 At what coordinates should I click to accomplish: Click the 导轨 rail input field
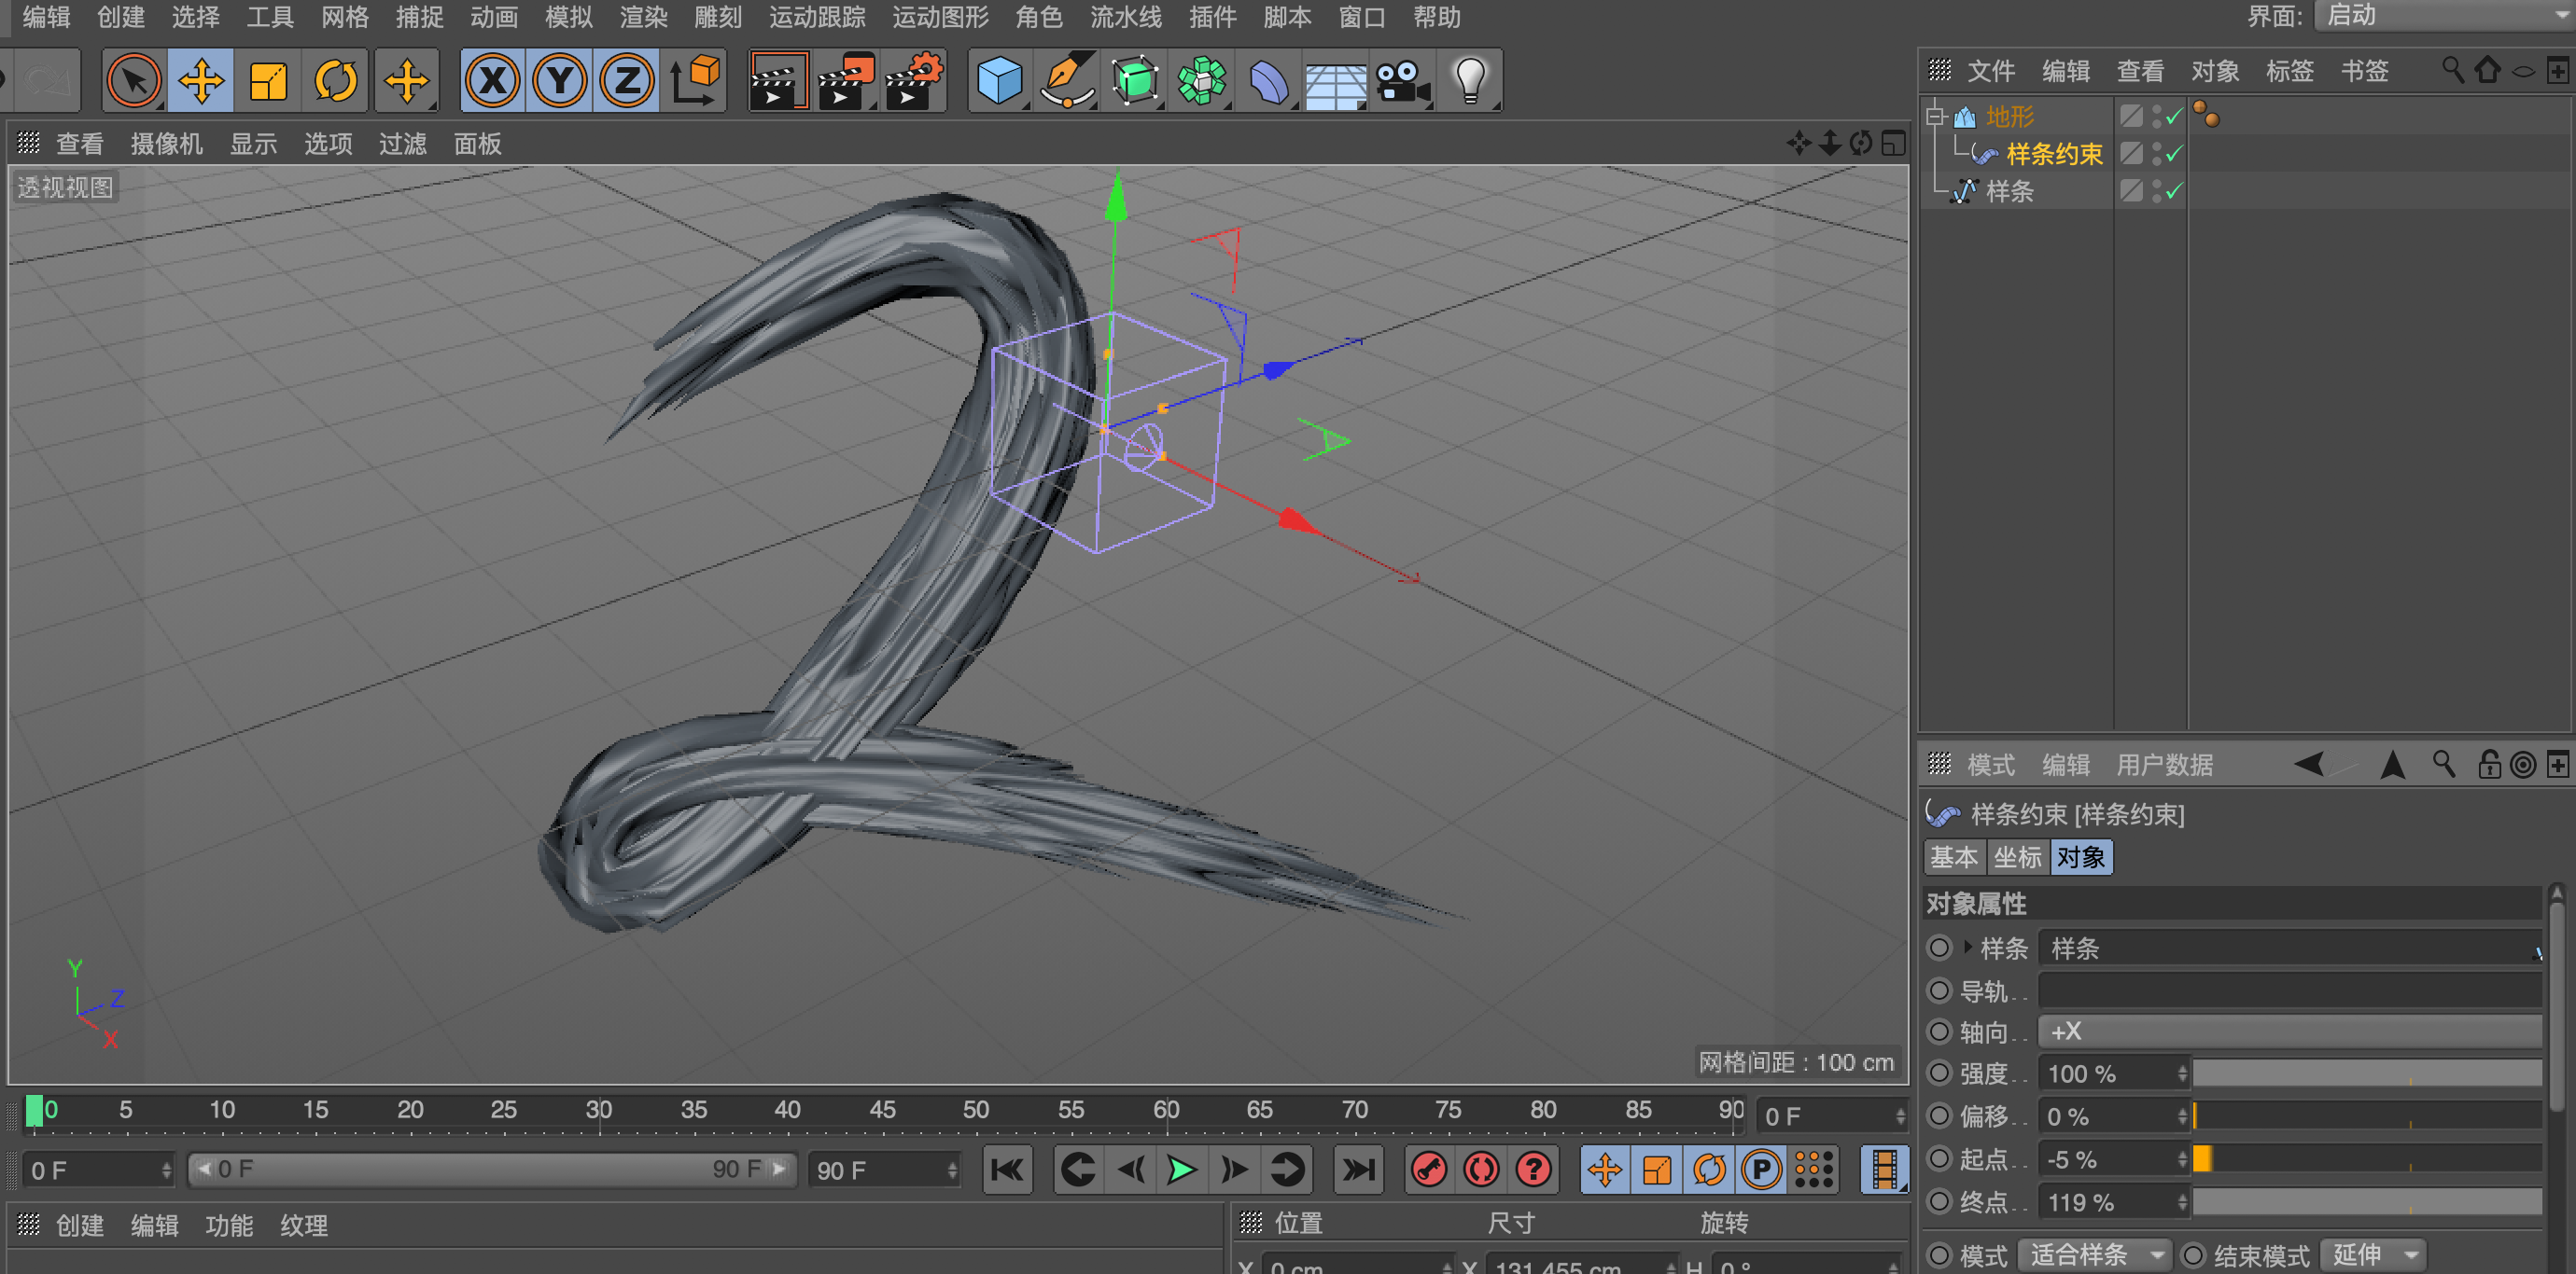[x=2289, y=990]
